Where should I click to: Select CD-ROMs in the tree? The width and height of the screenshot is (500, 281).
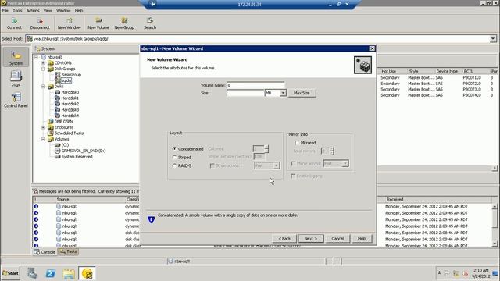pyautogui.click(x=62, y=62)
